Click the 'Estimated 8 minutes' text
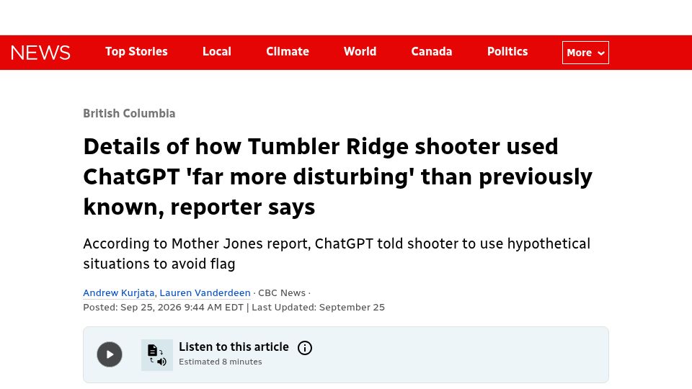Image resolution: width=692 pixels, height=389 pixels. pos(221,362)
